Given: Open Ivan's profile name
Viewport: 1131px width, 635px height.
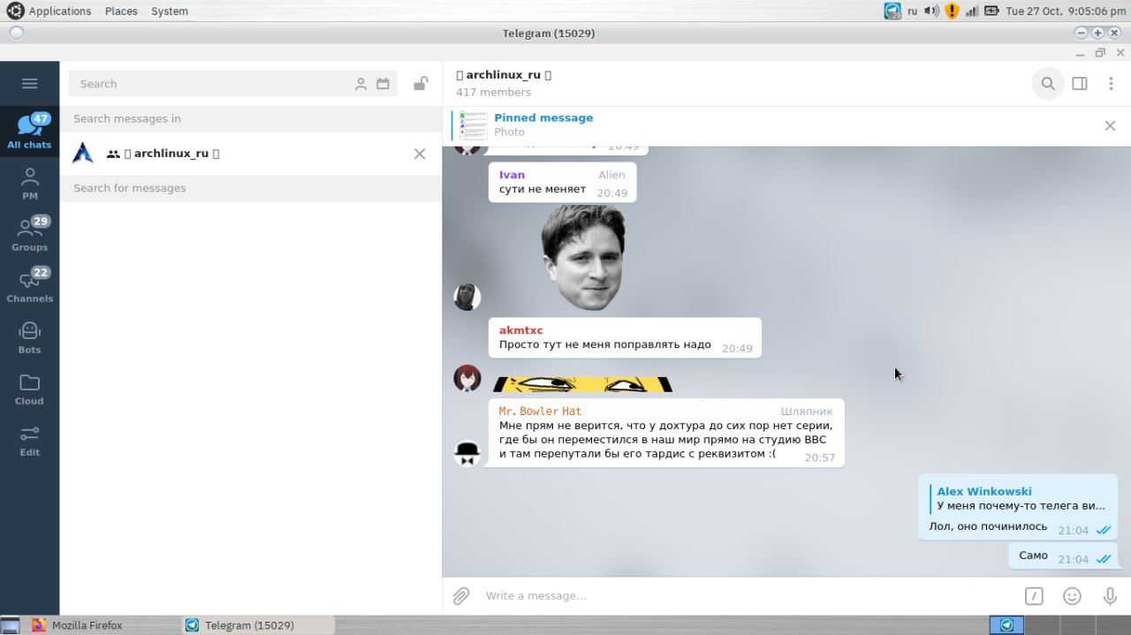Looking at the screenshot, I should [x=512, y=175].
